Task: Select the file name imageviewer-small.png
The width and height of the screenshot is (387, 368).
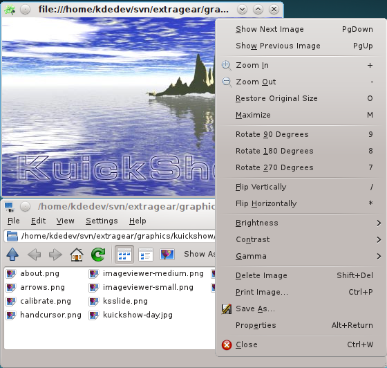Action: coord(148,288)
